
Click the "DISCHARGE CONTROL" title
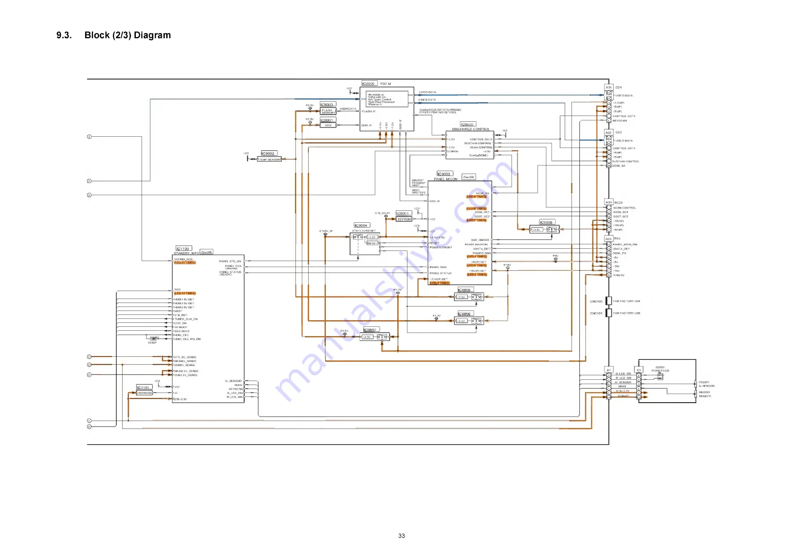[x=471, y=129]
